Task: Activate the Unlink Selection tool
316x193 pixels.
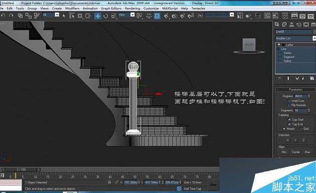Action: [28, 16]
